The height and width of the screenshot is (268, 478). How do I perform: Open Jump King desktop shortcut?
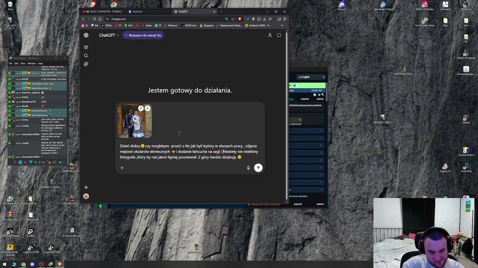click(x=466, y=167)
